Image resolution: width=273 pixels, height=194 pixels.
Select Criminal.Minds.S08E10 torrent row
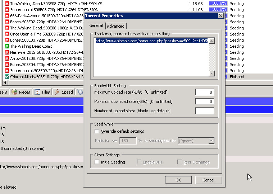point(47,77)
